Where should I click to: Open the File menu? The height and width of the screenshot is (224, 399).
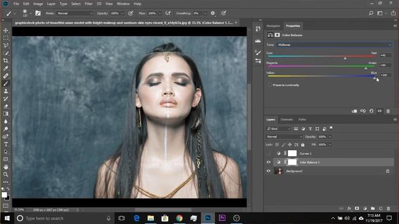[x=16, y=4]
